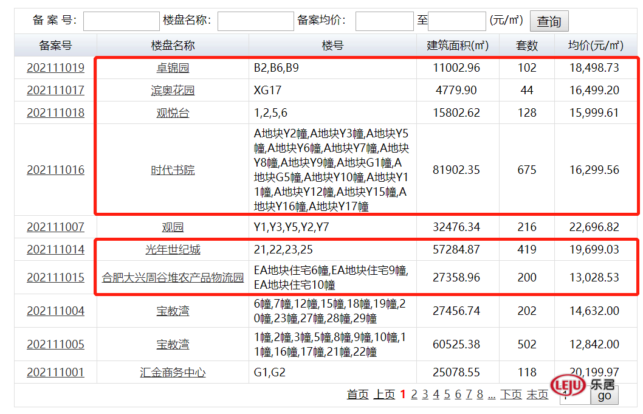Open record link 202111004
Screen dimensions: 643x414
pos(55,311)
